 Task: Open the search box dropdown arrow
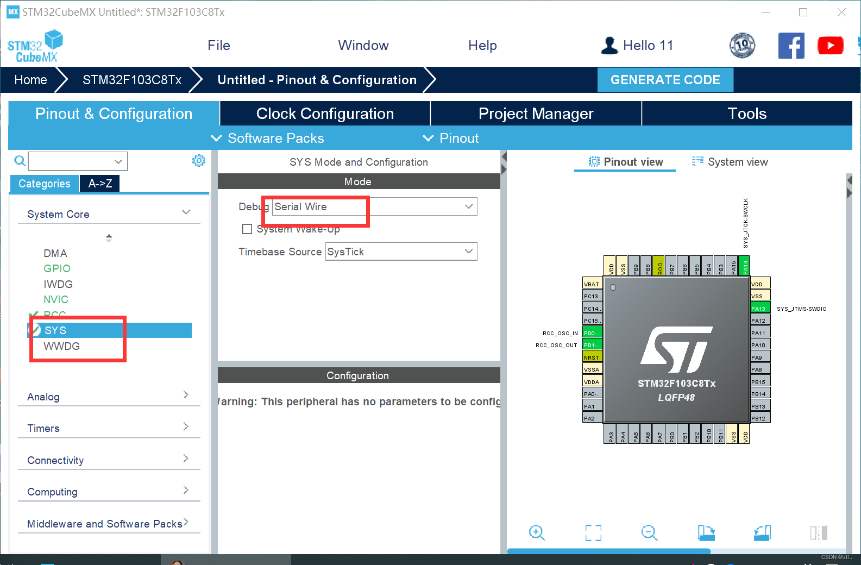pos(118,161)
